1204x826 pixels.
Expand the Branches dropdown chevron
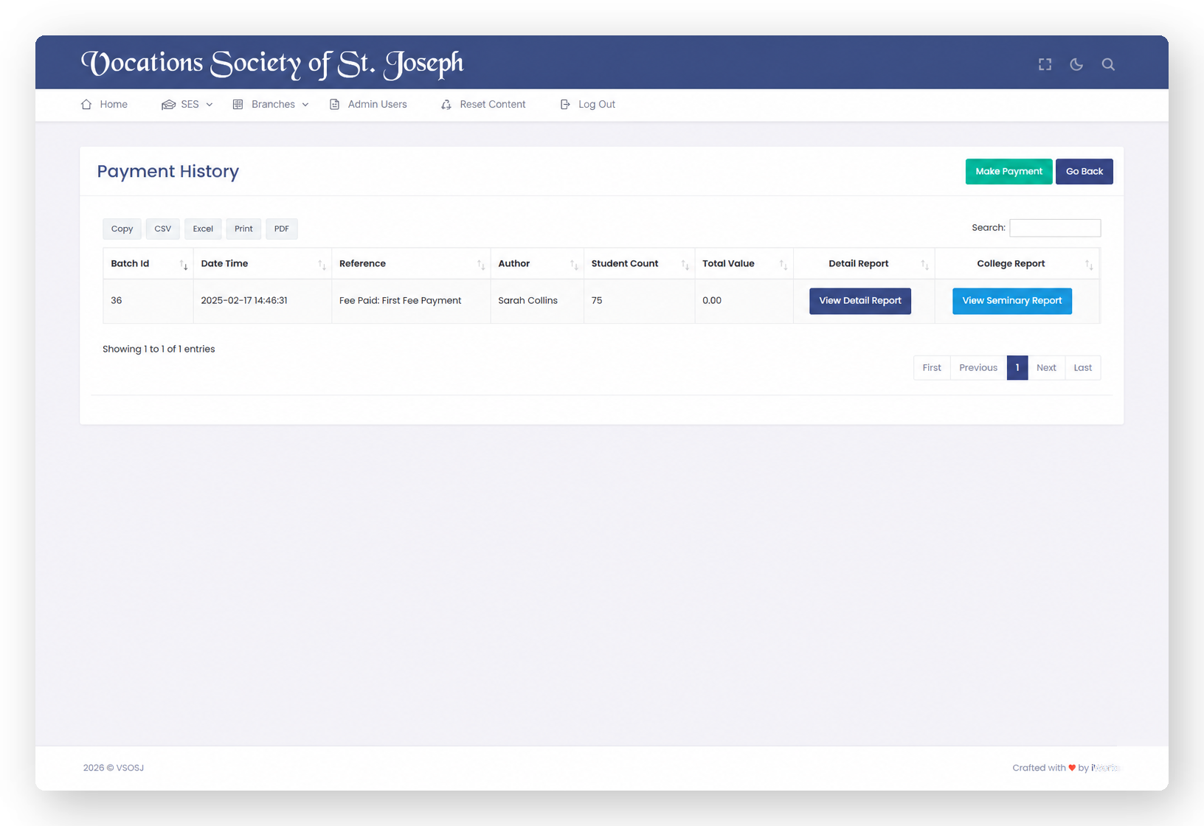[x=305, y=105]
